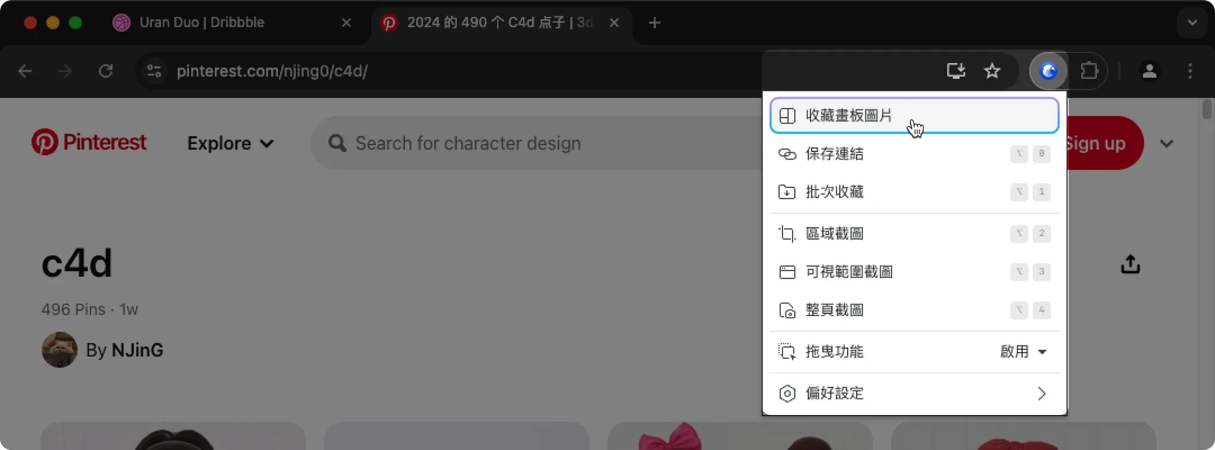Open NJinG profile link
Image resolution: width=1215 pixels, height=450 pixels.
(137, 350)
